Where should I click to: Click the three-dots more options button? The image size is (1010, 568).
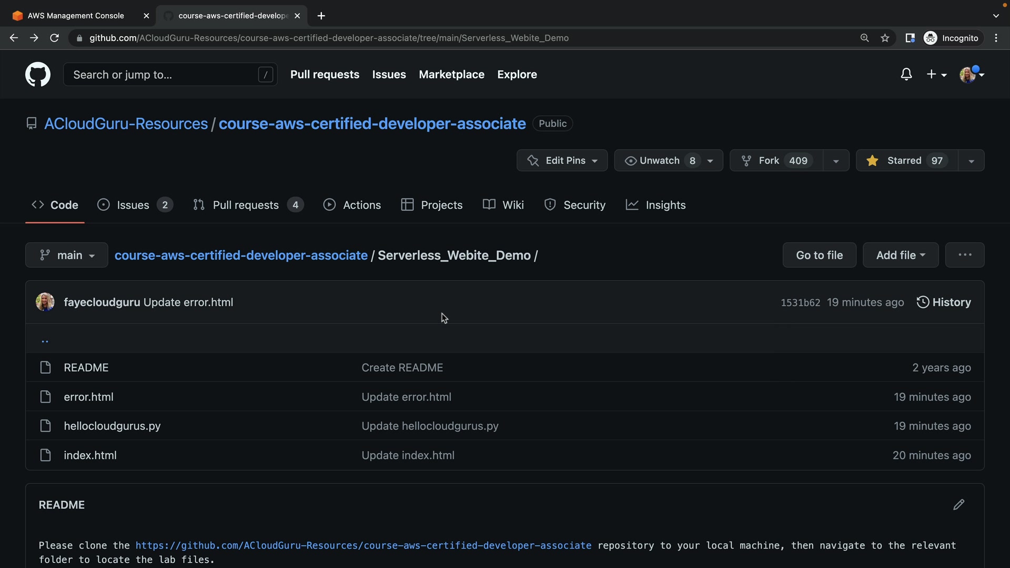coord(964,255)
